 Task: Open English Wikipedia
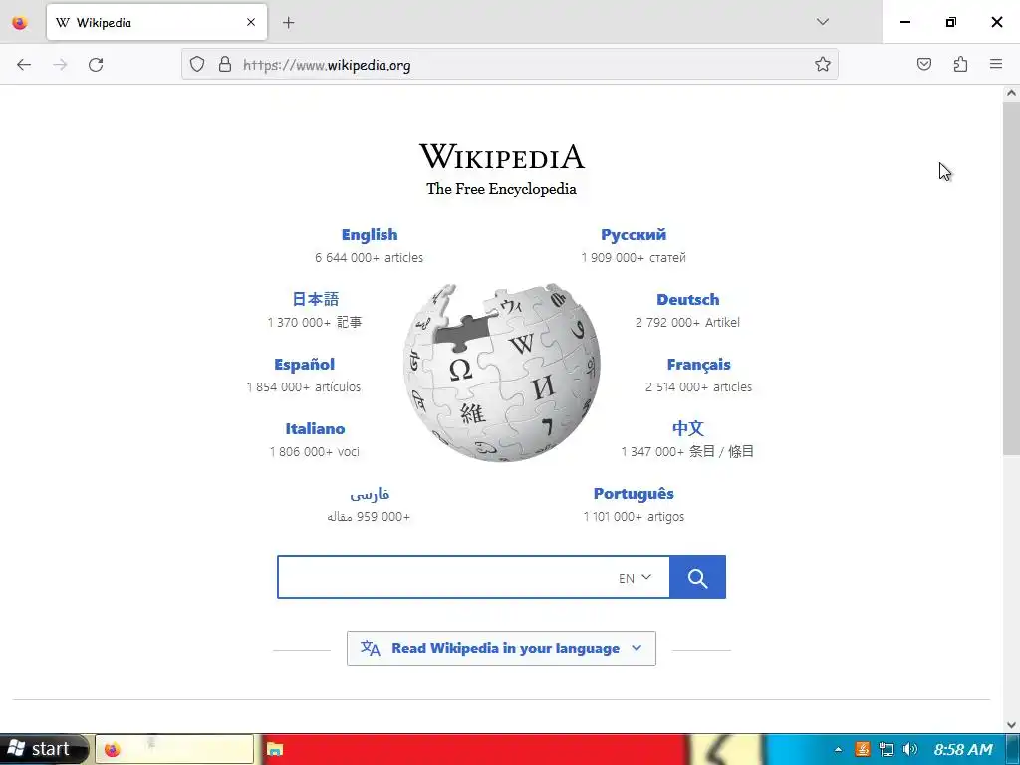(370, 235)
